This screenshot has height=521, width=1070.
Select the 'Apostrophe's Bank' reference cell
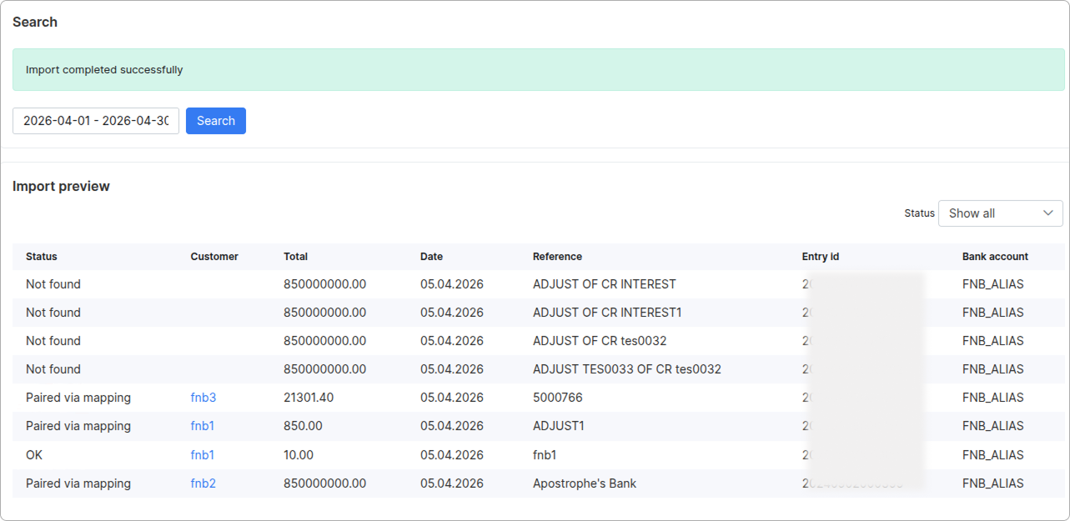pyautogui.click(x=585, y=483)
